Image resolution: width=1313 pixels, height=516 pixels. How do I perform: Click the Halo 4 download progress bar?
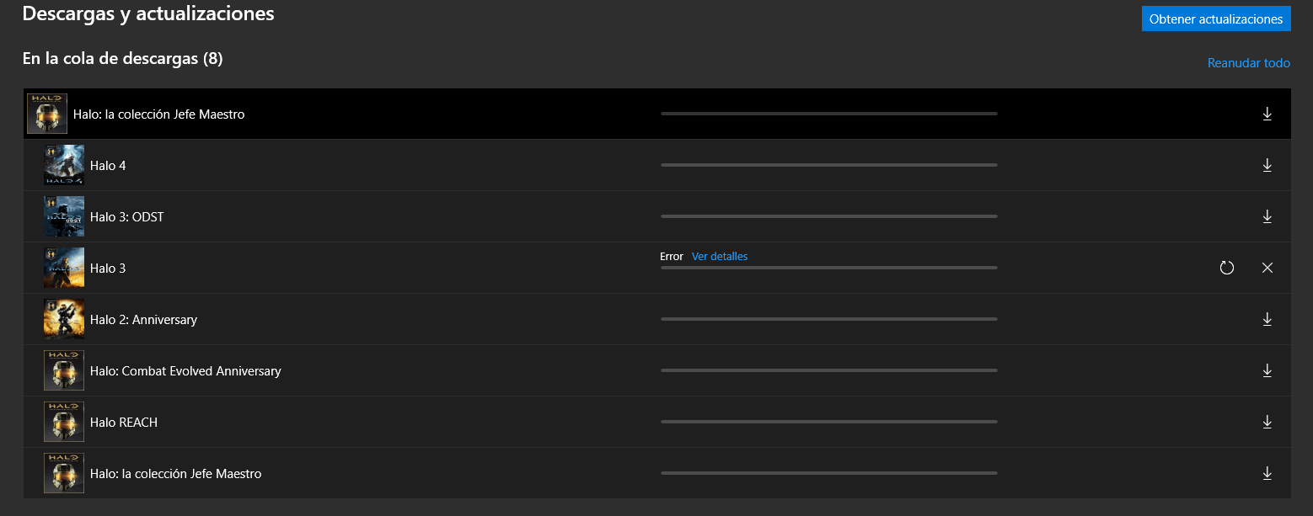pyautogui.click(x=828, y=165)
